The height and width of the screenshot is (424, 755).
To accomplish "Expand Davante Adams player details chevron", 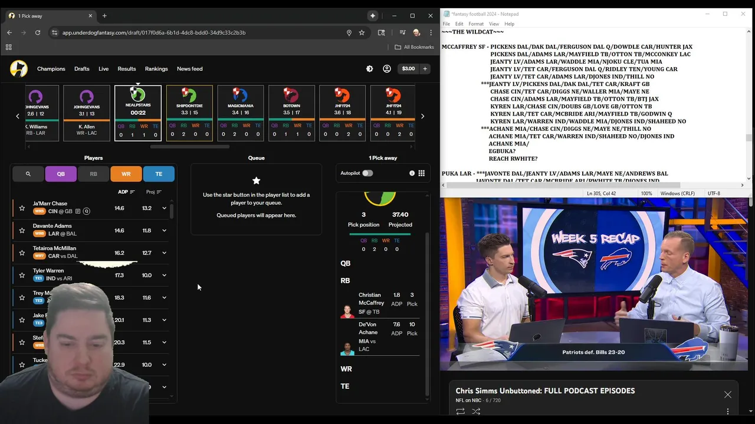I will click(164, 230).
